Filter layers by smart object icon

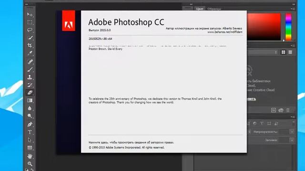click(x=276, y=123)
